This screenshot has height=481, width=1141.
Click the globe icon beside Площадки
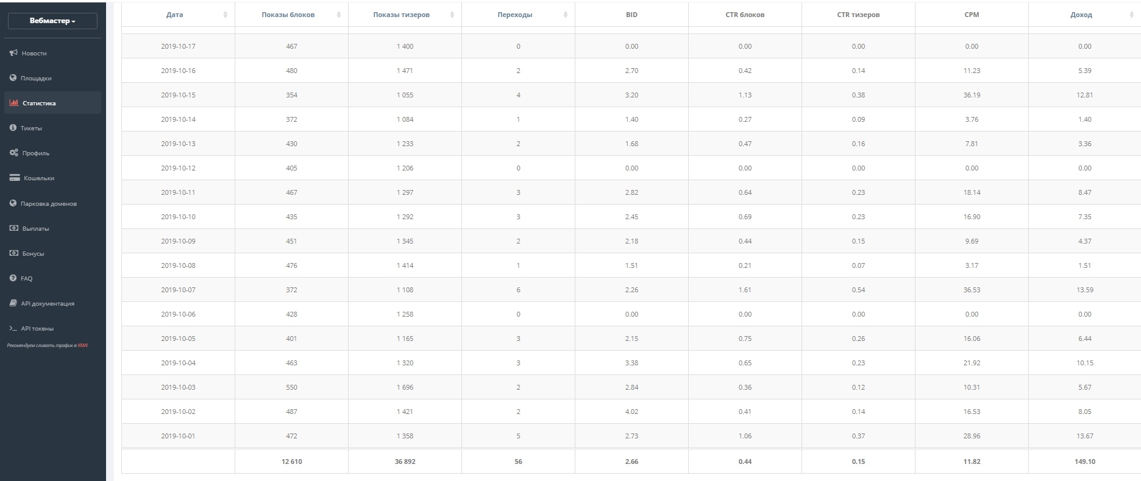click(x=13, y=78)
